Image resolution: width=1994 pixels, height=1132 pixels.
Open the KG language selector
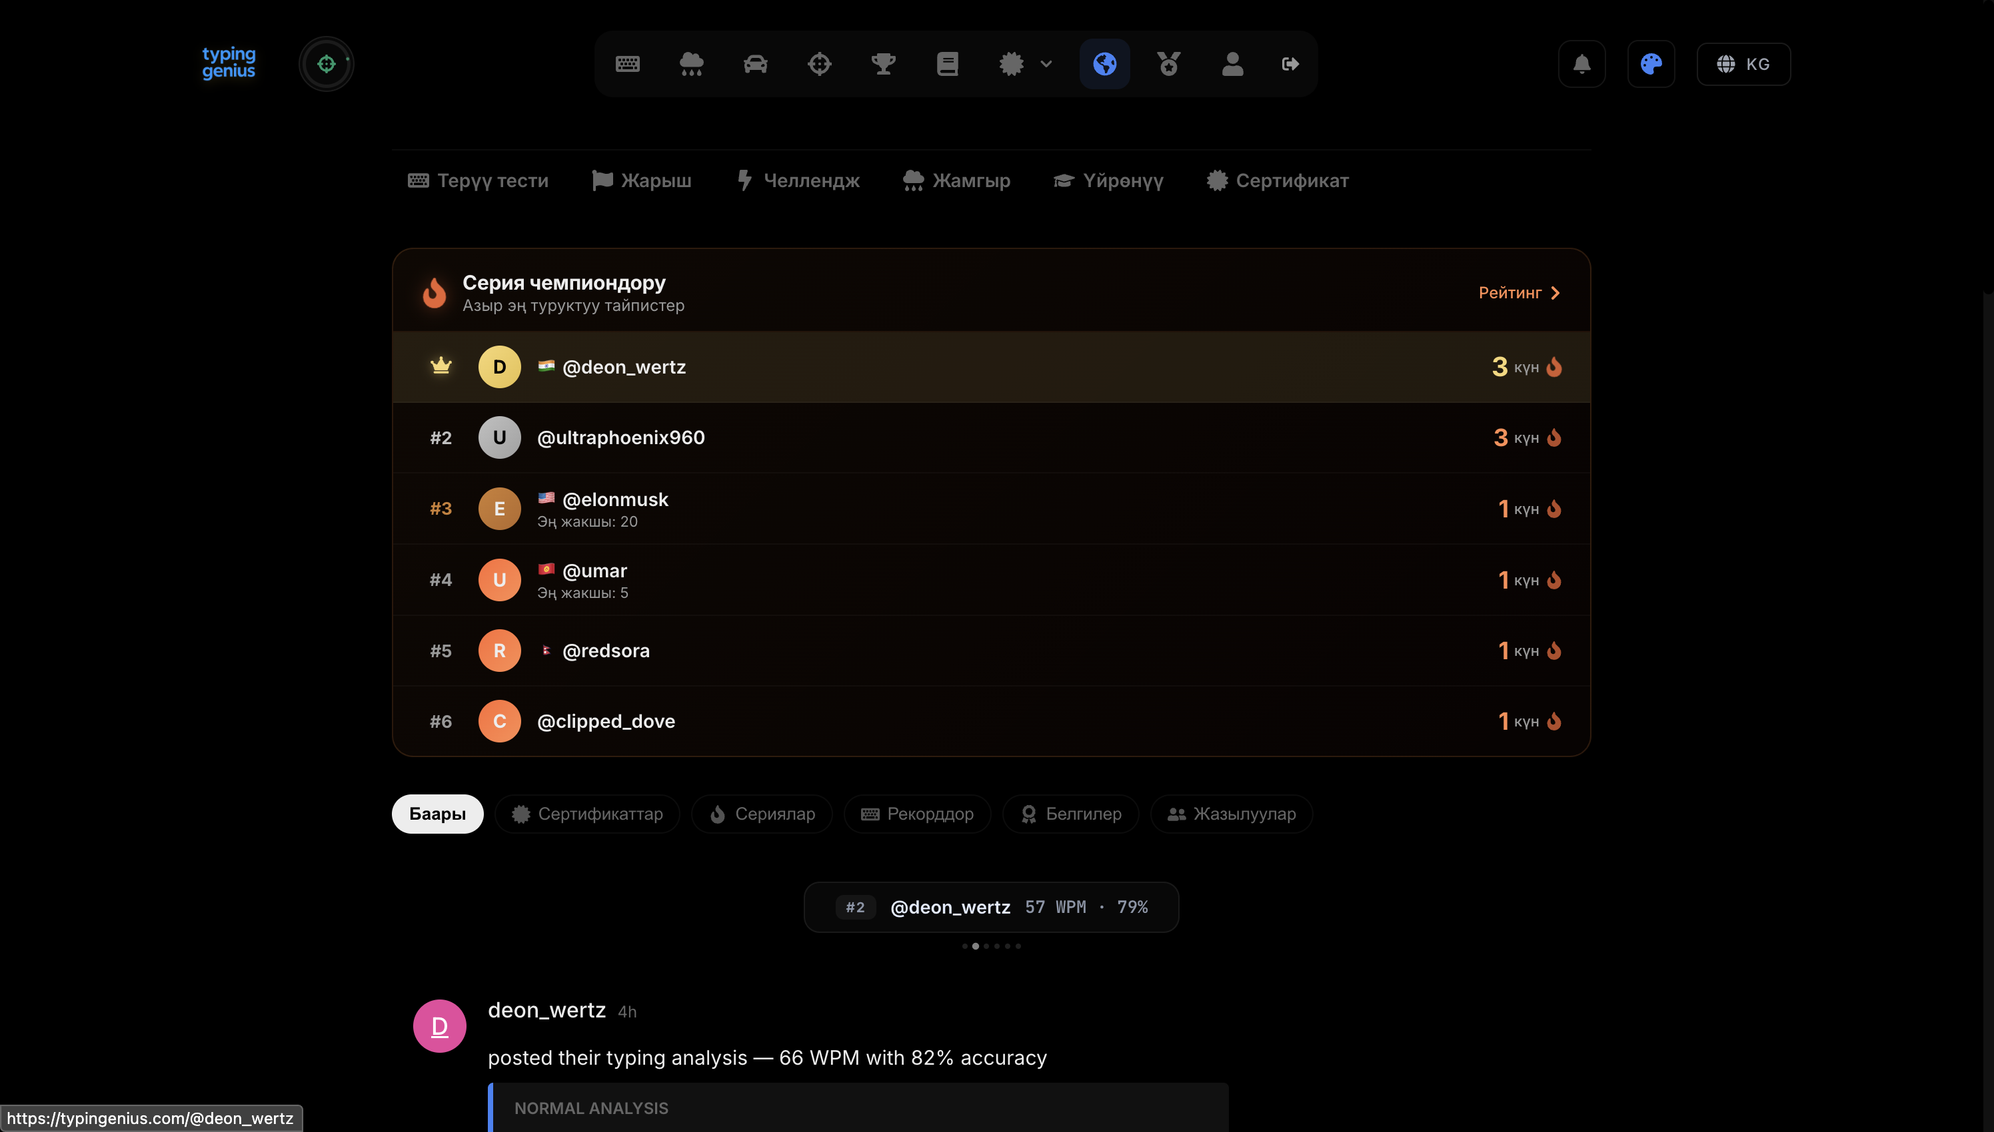[x=1743, y=64]
